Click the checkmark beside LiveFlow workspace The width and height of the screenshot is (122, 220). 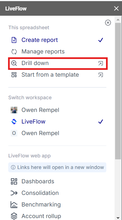(x=101, y=122)
